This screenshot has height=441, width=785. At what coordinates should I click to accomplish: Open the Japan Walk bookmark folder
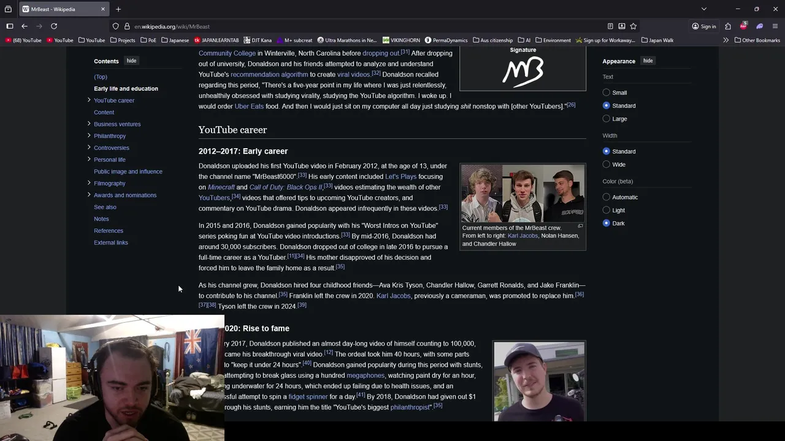[657, 40]
